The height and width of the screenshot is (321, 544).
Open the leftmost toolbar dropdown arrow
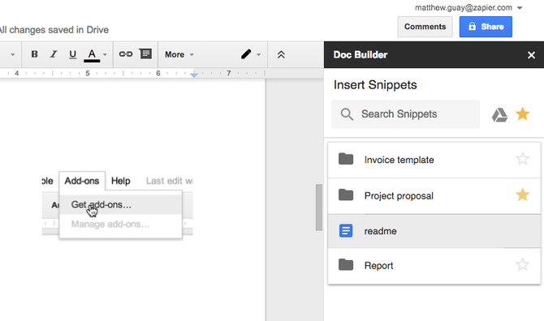[13, 54]
